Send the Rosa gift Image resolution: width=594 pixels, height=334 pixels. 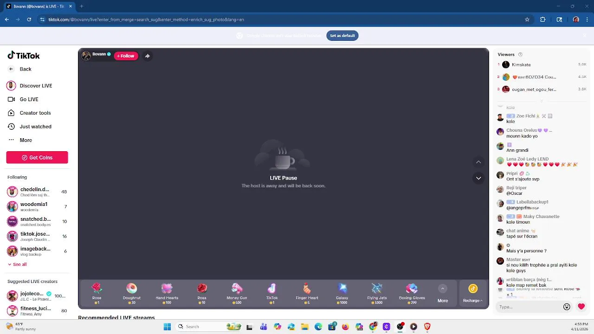pyautogui.click(x=202, y=293)
